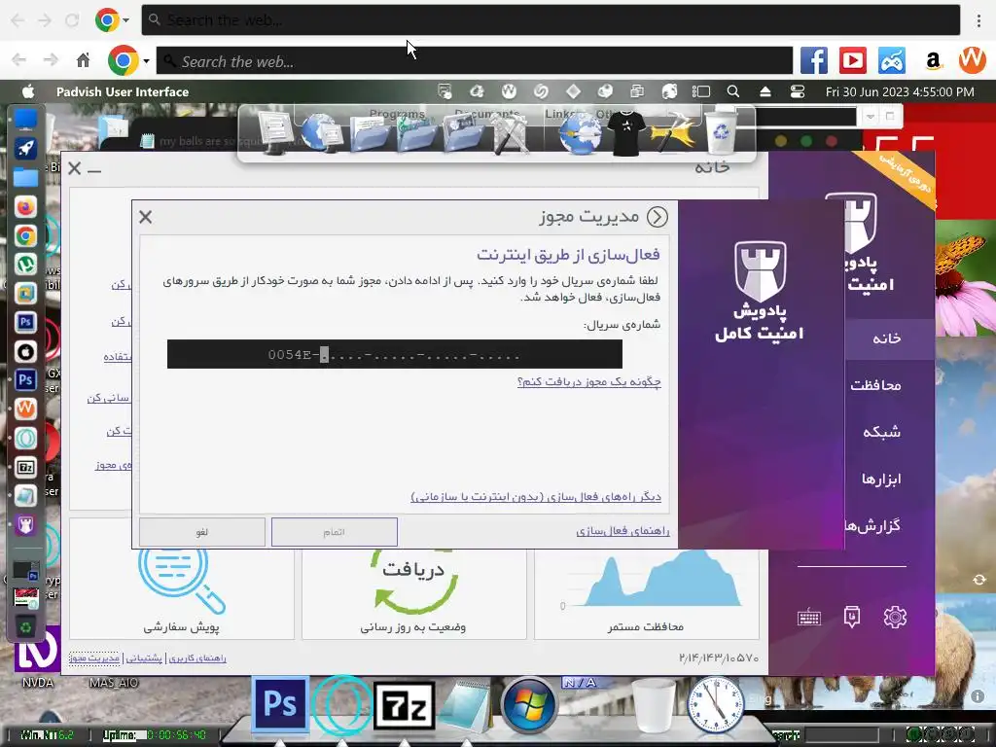Open محافظت مستمر continuous protection chart tile

coord(647,594)
